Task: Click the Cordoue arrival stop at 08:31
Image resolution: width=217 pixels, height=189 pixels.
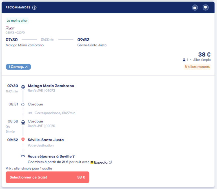Action: (x=35, y=104)
